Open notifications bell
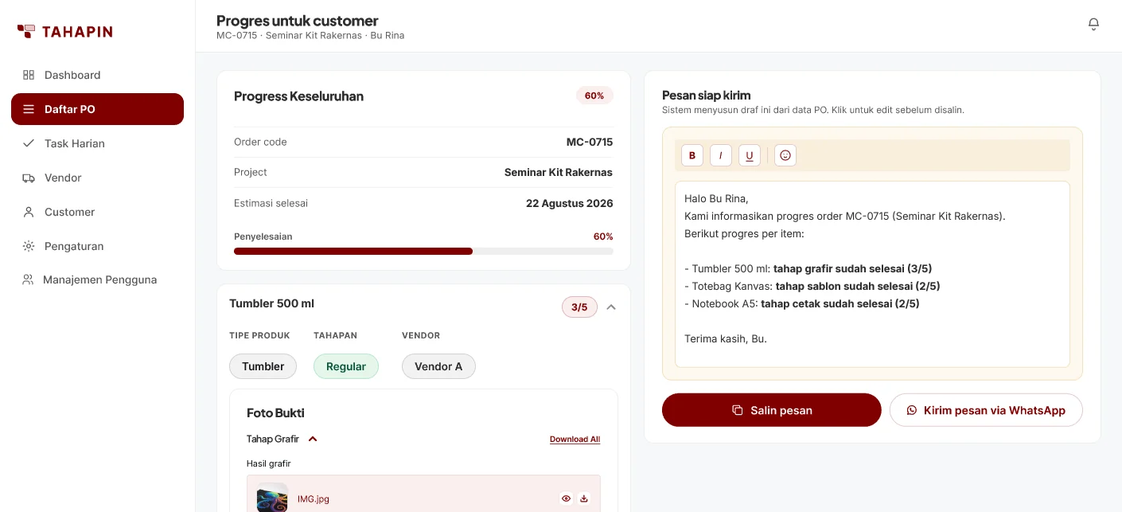 point(1093,24)
